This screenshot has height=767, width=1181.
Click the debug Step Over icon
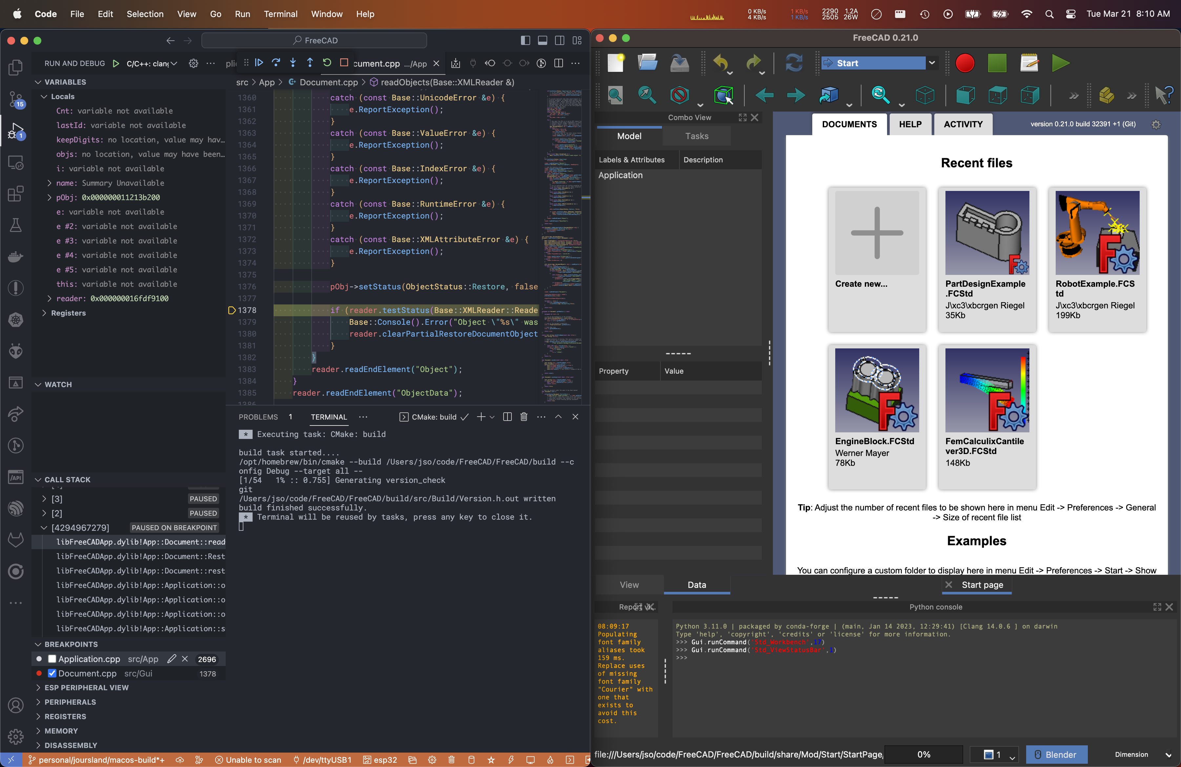[x=276, y=63]
